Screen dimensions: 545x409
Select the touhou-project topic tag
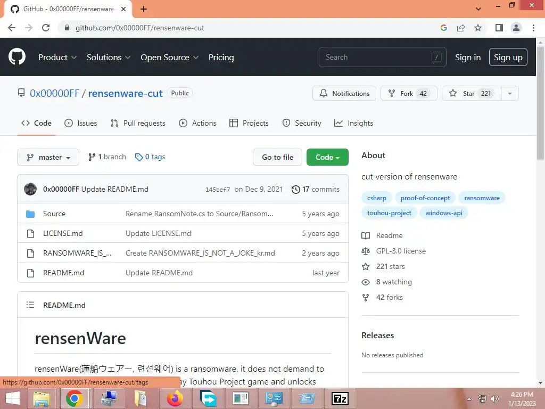[389, 213]
